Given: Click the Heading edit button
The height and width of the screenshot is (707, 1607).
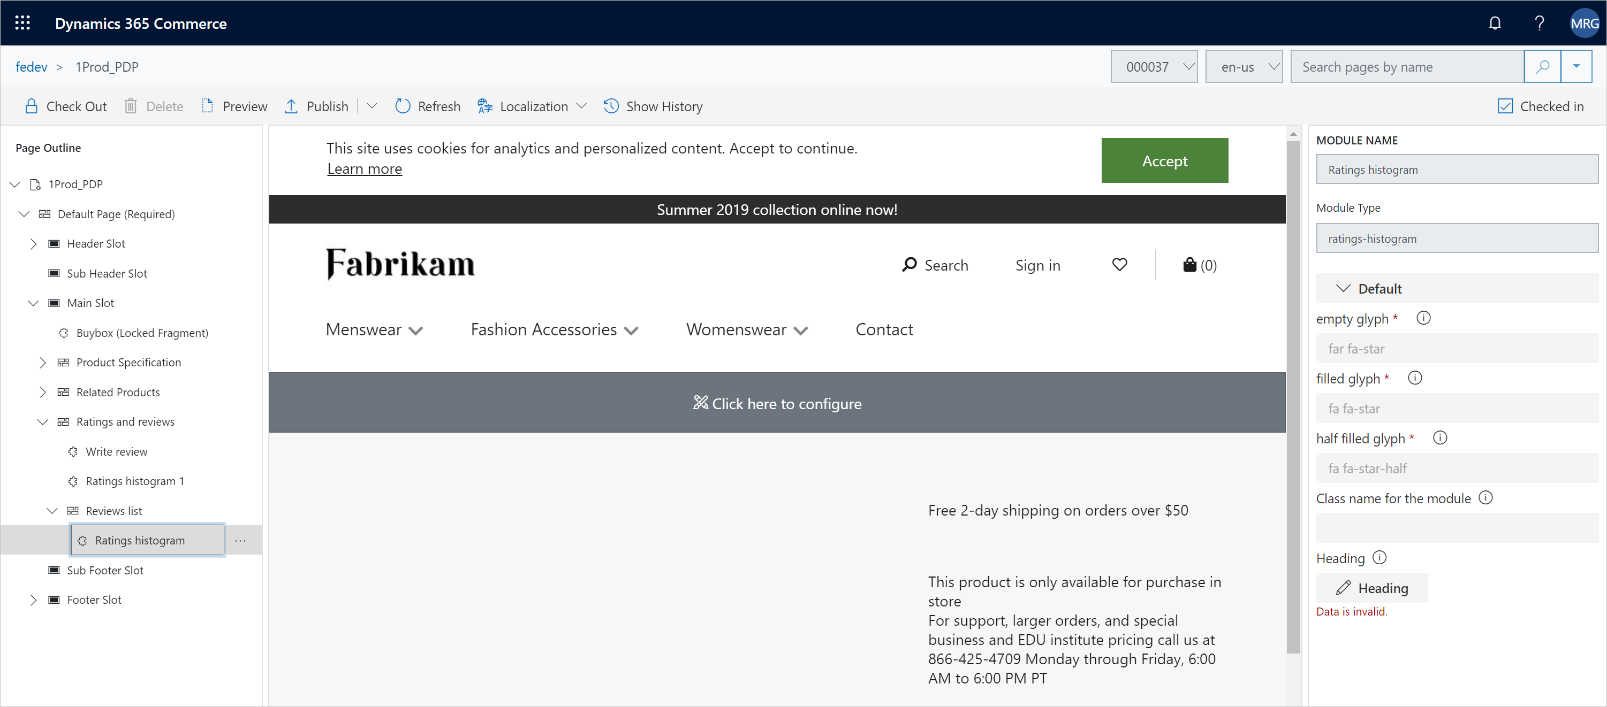Looking at the screenshot, I should [x=1373, y=587].
